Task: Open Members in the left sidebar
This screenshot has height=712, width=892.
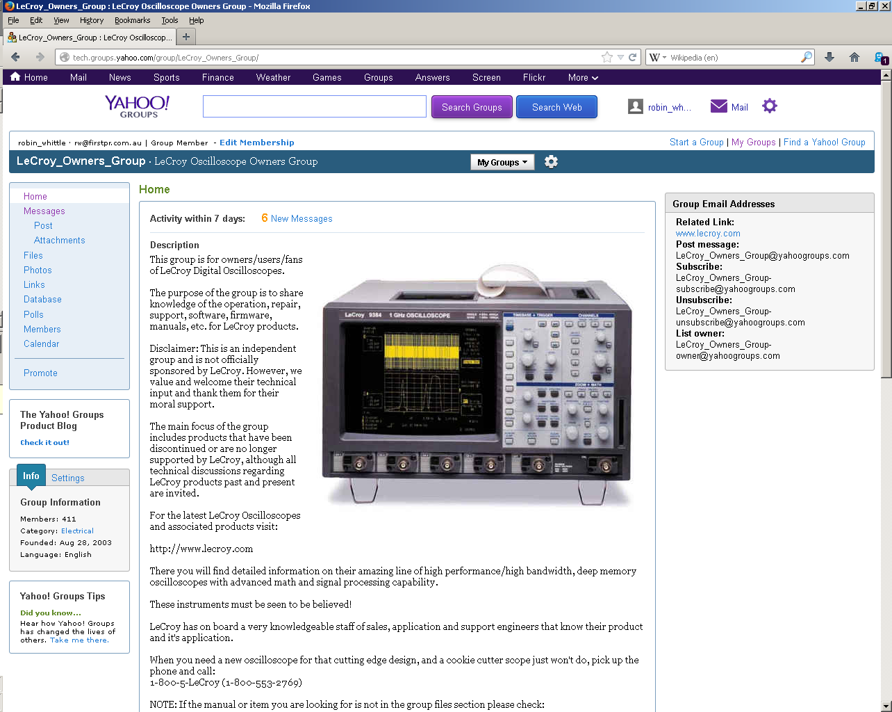Action: 42,329
